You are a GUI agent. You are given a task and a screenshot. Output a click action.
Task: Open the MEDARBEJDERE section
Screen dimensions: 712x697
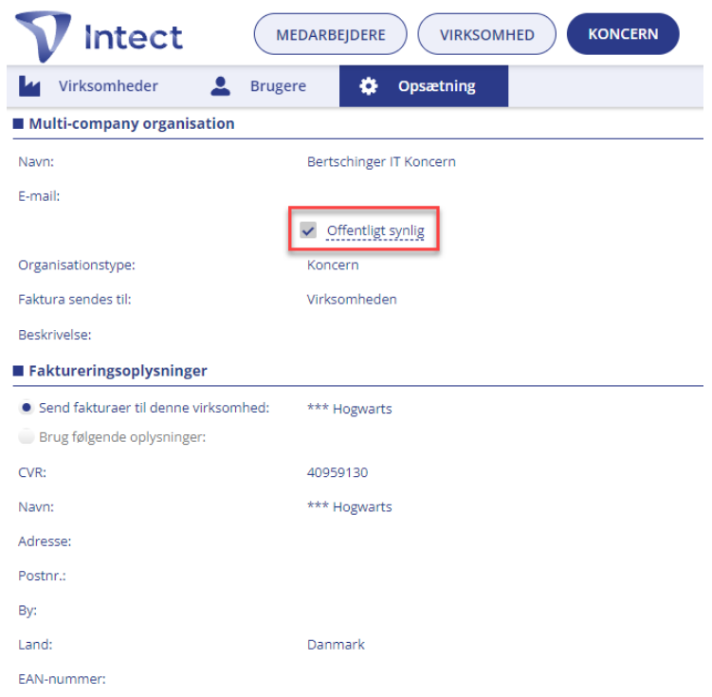click(x=330, y=34)
